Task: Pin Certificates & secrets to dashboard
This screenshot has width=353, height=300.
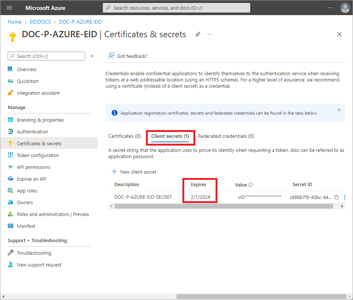Action: (x=198, y=34)
